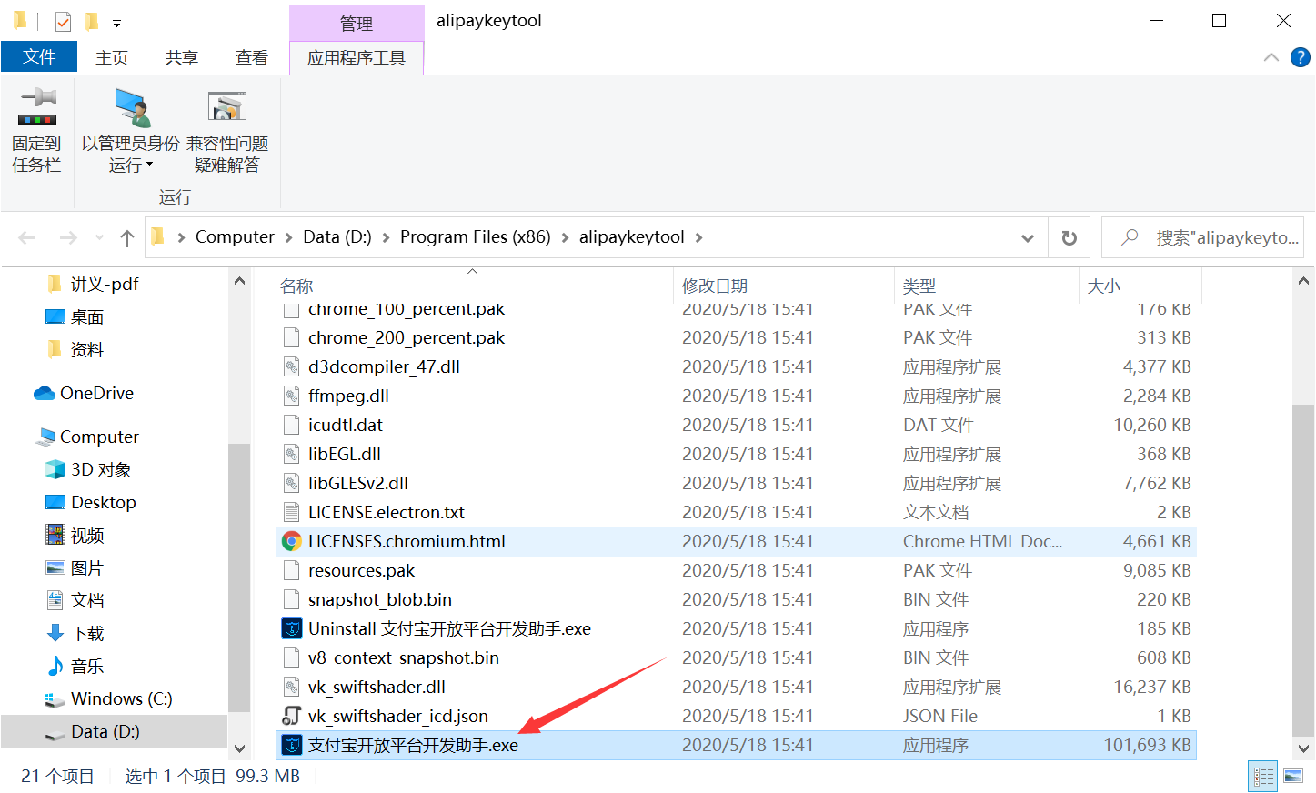Click the new folder icon in the quick access toolbar
This screenshot has height=793, width=1316.
pyautogui.click(x=91, y=21)
